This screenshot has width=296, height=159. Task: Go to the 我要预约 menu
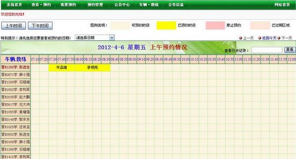[68, 5]
